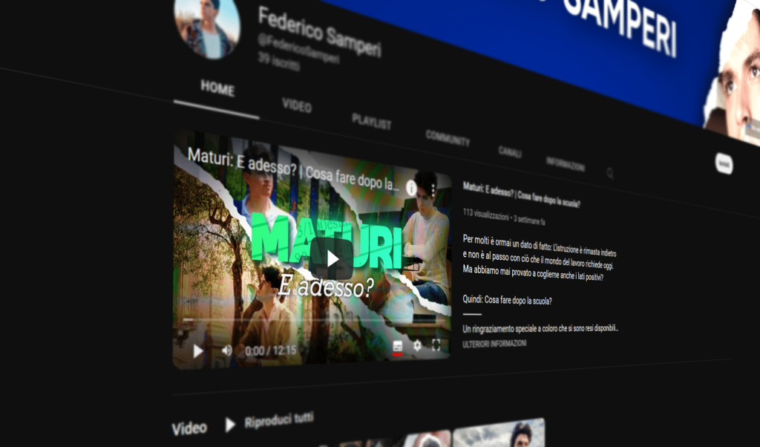Click the white subscribe button
The image size is (760, 447).
pyautogui.click(x=724, y=164)
